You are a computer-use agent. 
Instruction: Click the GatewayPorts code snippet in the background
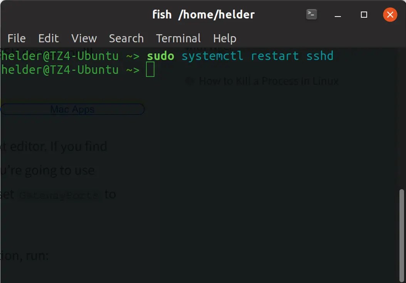point(59,194)
